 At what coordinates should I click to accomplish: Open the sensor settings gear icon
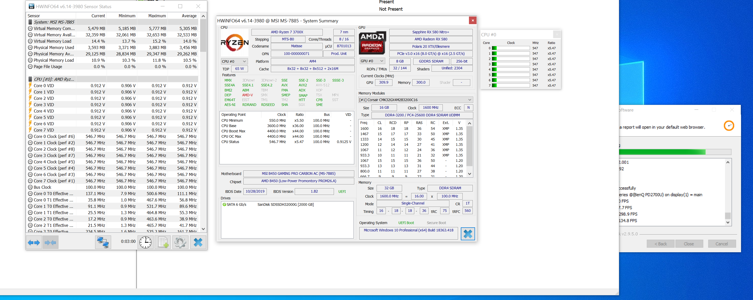coord(180,242)
